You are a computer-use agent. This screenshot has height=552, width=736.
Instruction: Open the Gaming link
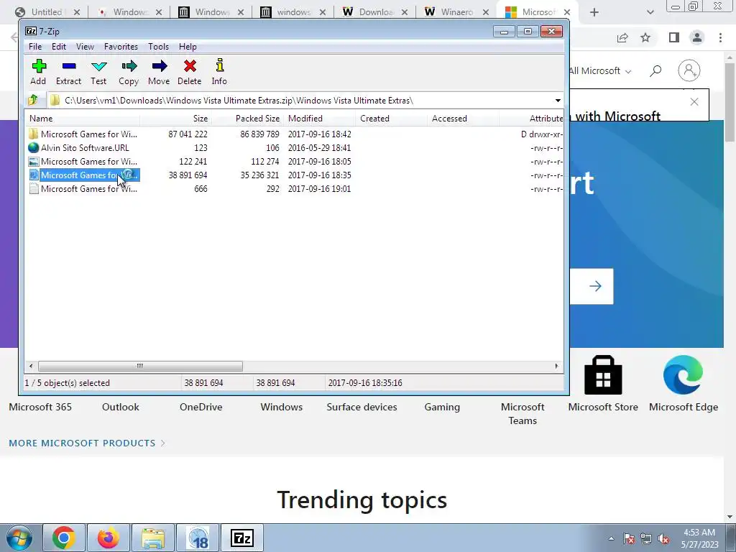[x=442, y=407]
